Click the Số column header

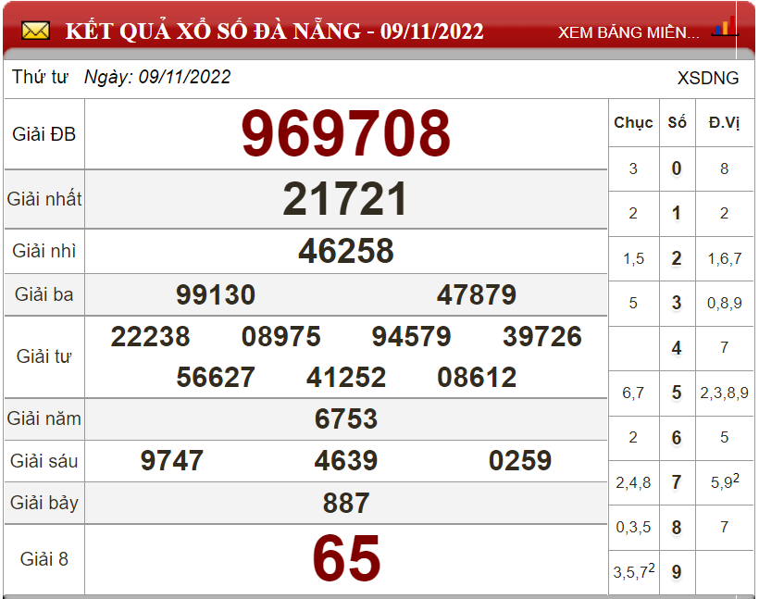pos(677,122)
